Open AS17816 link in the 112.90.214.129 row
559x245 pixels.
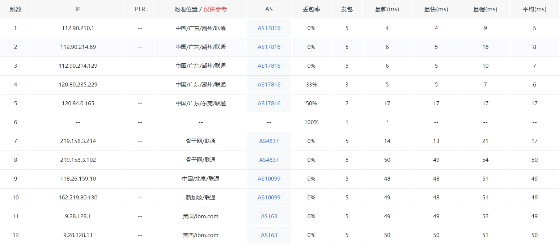pos(269,66)
